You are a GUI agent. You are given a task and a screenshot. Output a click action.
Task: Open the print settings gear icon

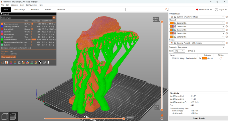click(226, 17)
